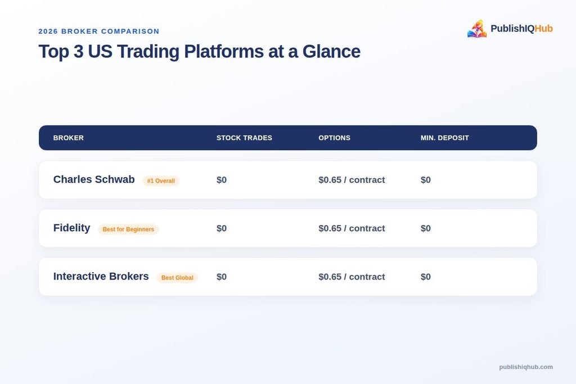Image resolution: width=576 pixels, height=384 pixels.
Task: Click Fidelity's options contract price
Action: click(x=352, y=228)
